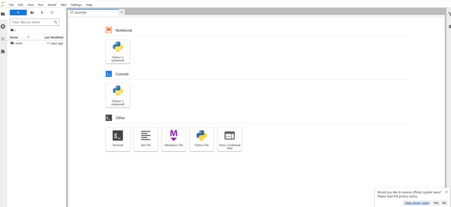This screenshot has width=451, height=207.
Task: Sort files by Last Modified column
Action: [x=50, y=37]
